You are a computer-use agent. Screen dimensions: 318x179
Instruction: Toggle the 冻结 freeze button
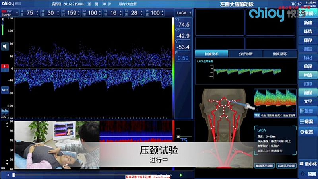pyautogui.click(x=308, y=31)
